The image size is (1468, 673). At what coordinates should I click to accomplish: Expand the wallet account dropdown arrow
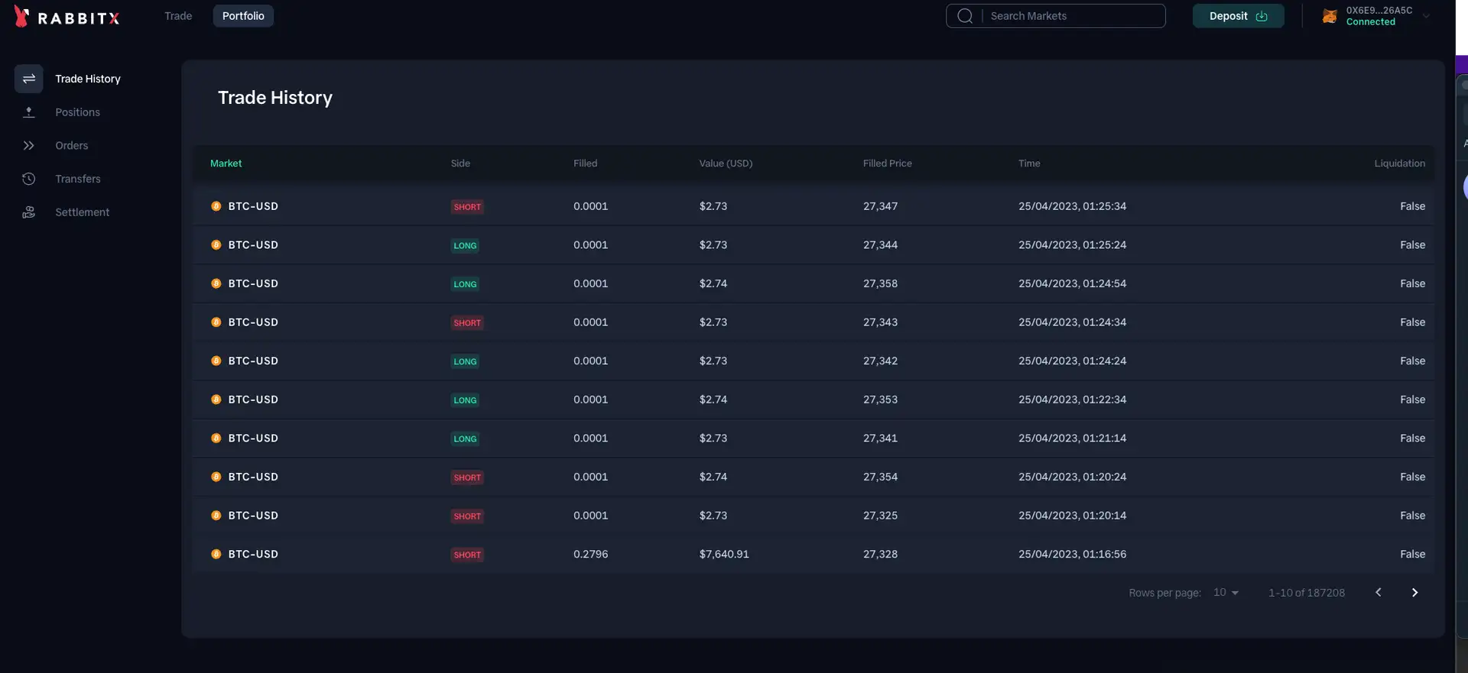pyautogui.click(x=1426, y=16)
